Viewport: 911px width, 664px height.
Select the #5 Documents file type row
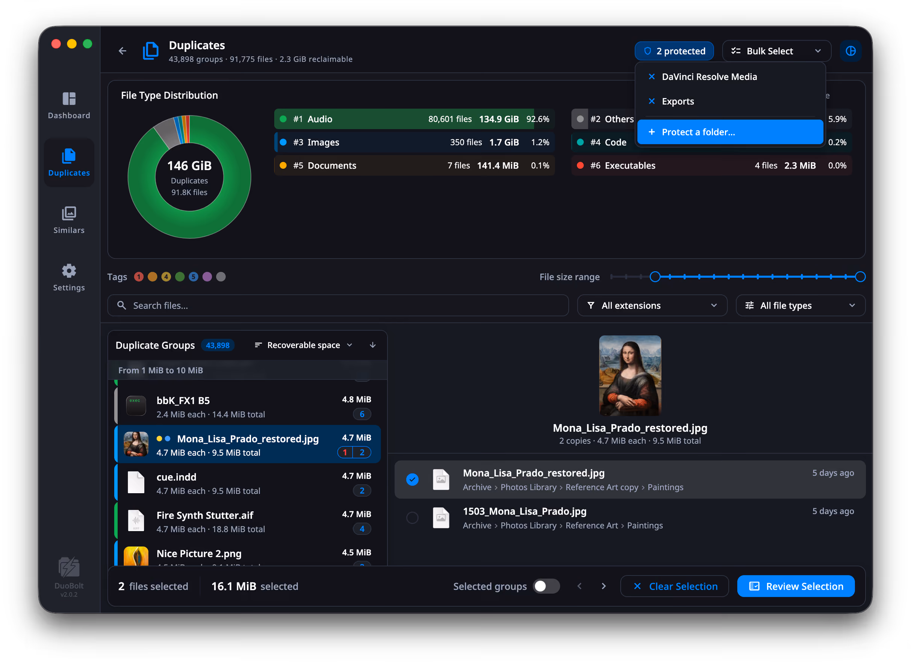coord(415,166)
